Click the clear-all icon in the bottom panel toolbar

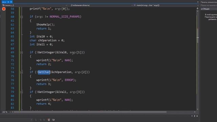point(49,120)
